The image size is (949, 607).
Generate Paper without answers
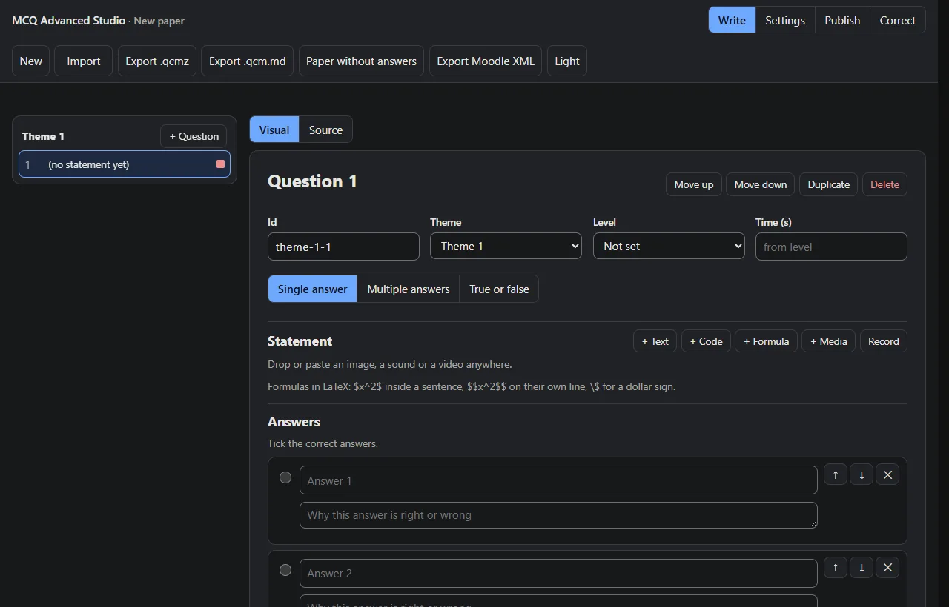click(x=361, y=61)
